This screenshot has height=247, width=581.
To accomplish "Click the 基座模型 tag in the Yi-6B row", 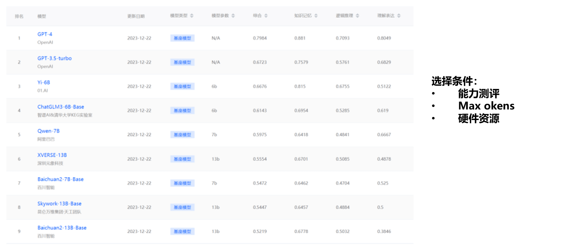I will (x=183, y=86).
